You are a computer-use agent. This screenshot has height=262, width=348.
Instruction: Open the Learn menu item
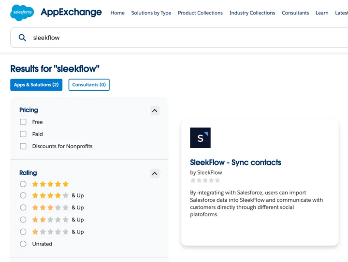(322, 13)
